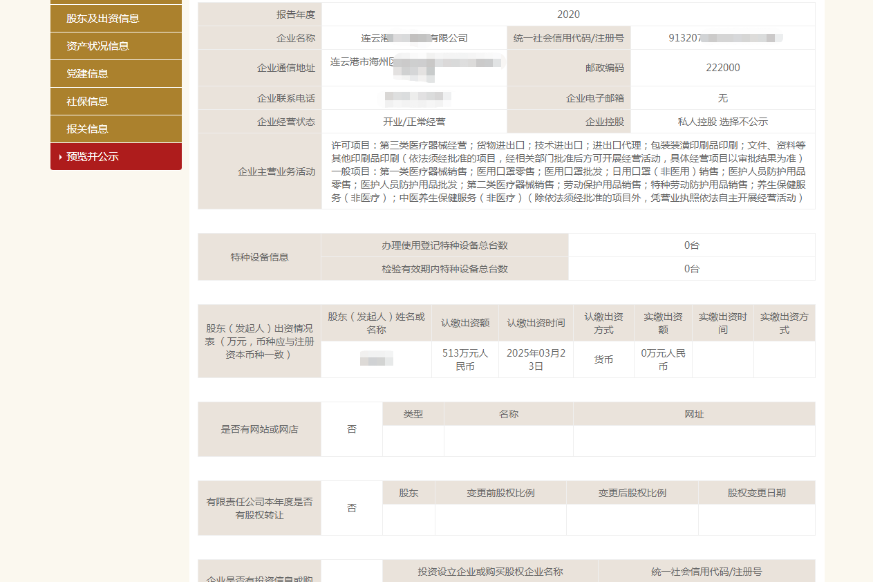
Task: Click the 有限责任公司本年度是否有股权转让 label
Action: (x=260, y=508)
